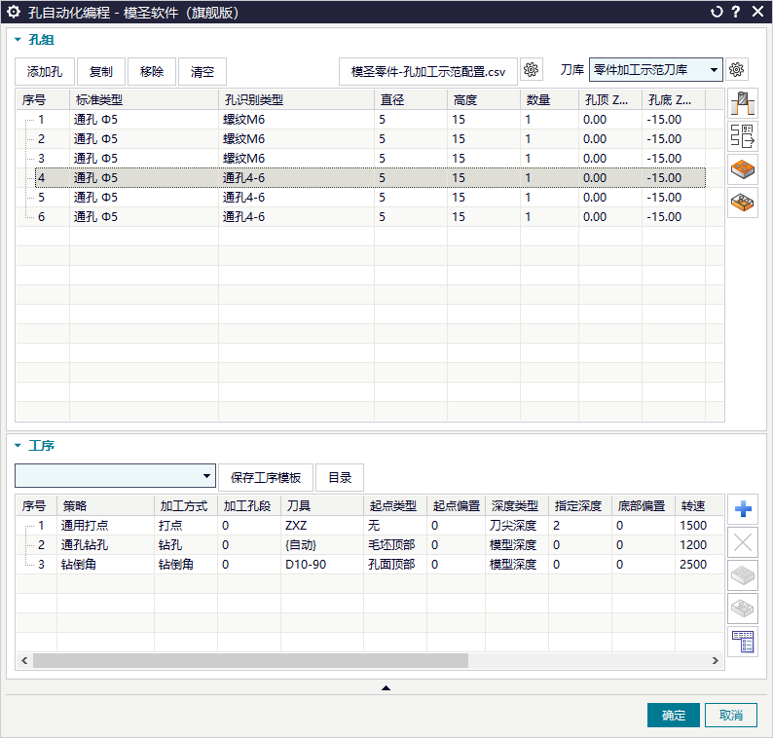The image size is (773, 738).
Task: Click the scrollbar right arrow
Action: 716,661
